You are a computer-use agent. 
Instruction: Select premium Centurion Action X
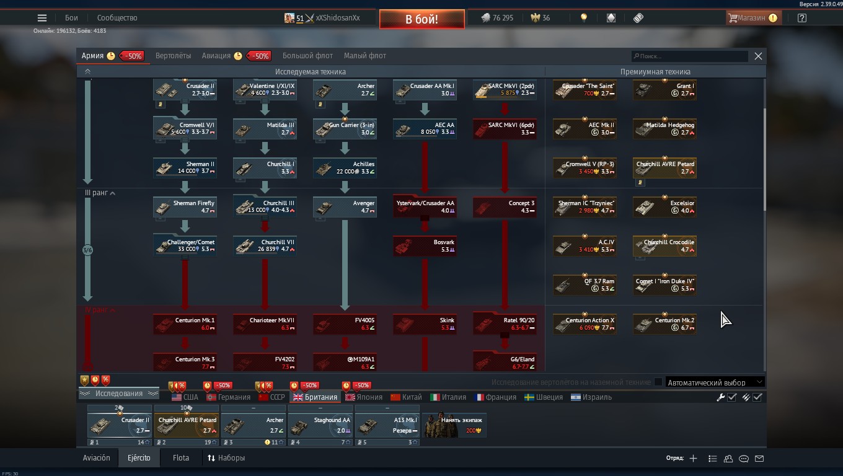(x=585, y=324)
